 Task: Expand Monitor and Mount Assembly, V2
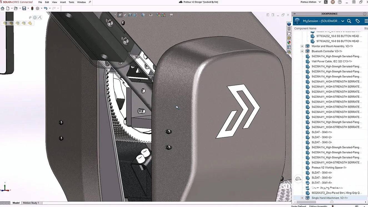pos(302,46)
